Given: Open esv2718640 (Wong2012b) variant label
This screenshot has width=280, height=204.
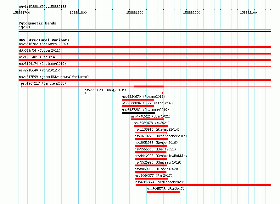Looking at the screenshot, I should click(x=40, y=70).
